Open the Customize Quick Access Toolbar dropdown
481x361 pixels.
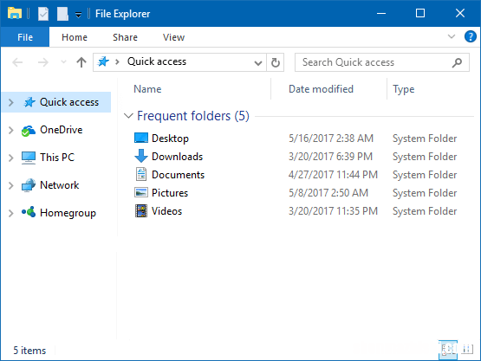(x=79, y=15)
